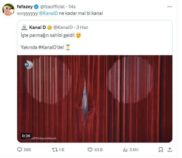
Task: Click gold verified badge beside Kanal D
Action: click(50, 27)
